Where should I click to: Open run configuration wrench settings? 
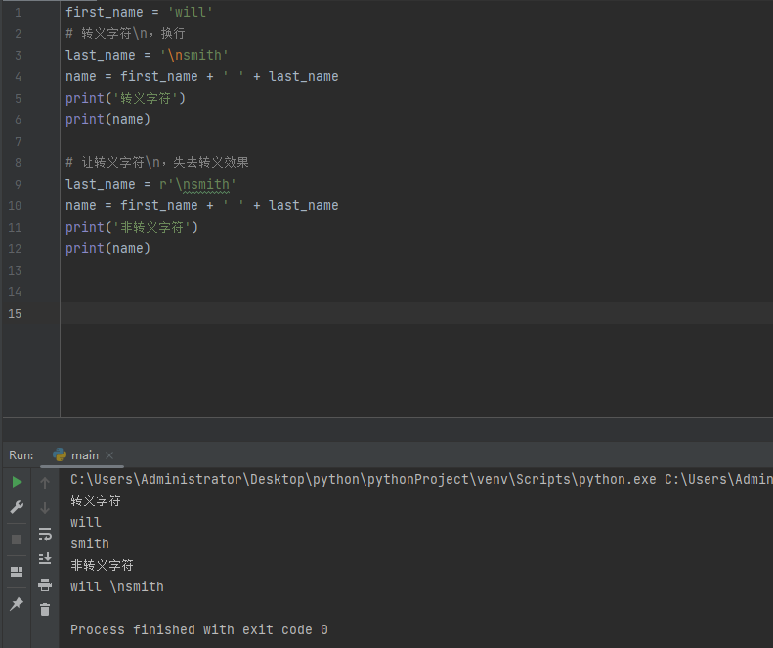[x=17, y=507]
